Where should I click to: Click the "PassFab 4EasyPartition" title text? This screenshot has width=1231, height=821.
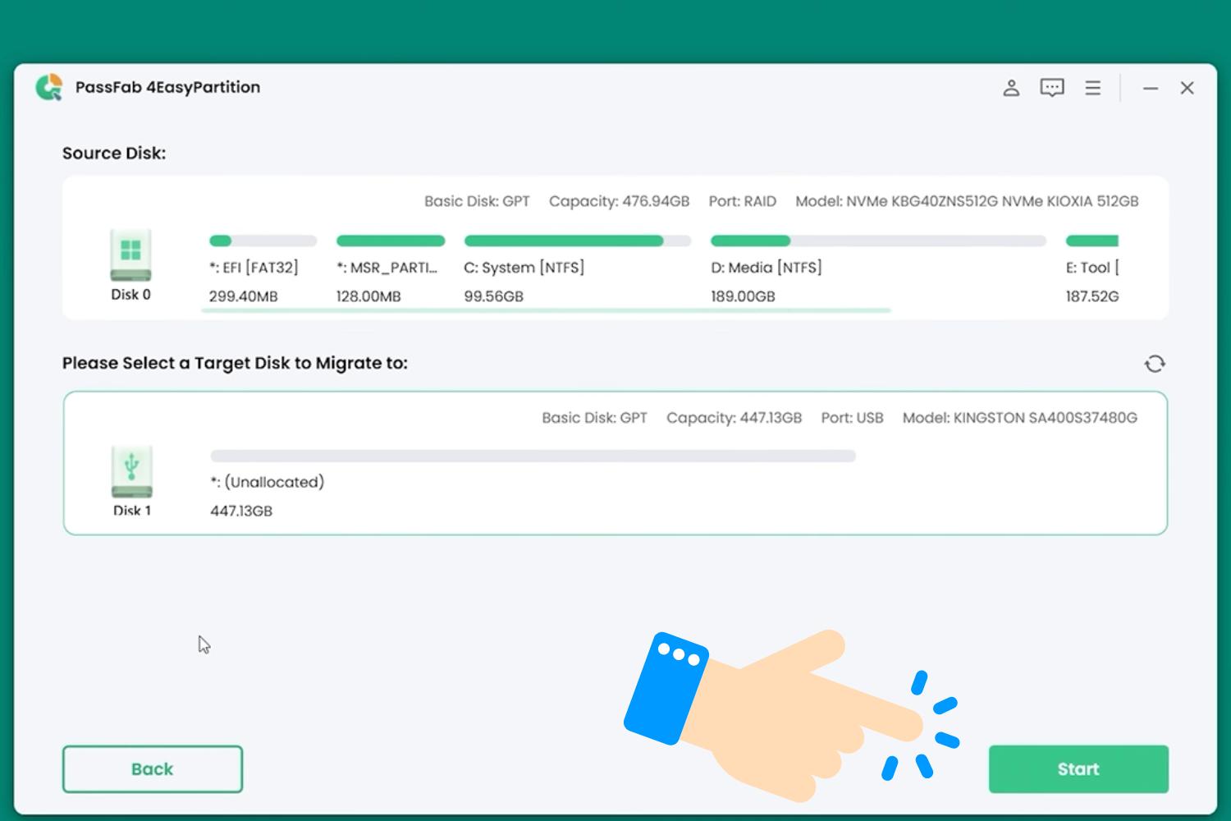pos(168,87)
